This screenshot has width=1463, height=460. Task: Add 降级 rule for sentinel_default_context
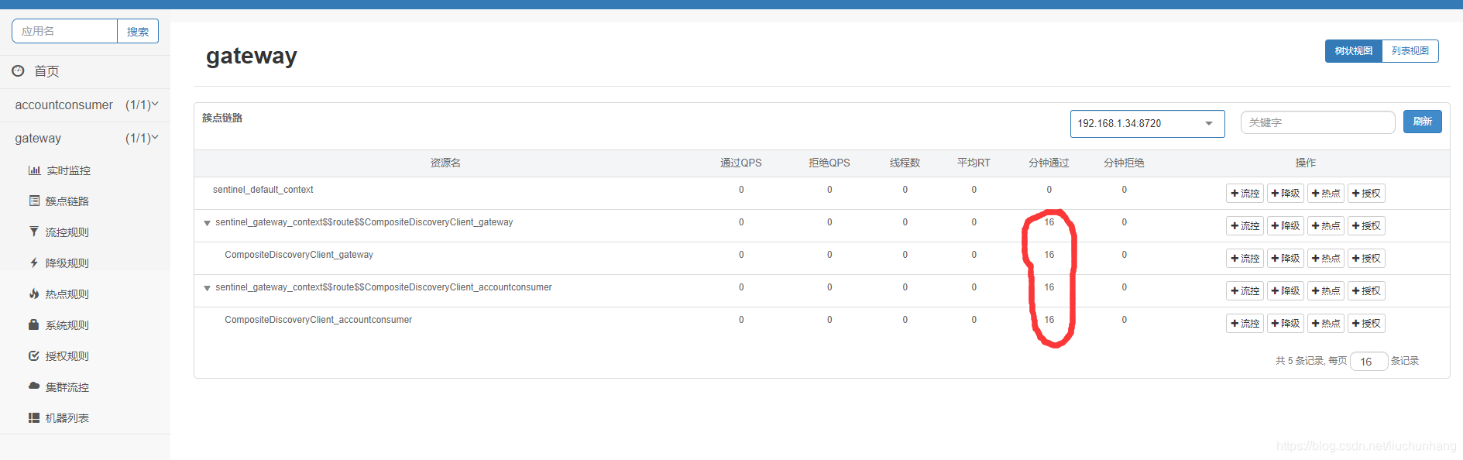1286,194
